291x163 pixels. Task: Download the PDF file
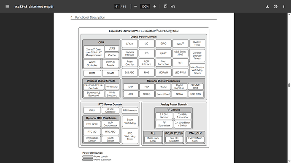click(x=267, y=6)
